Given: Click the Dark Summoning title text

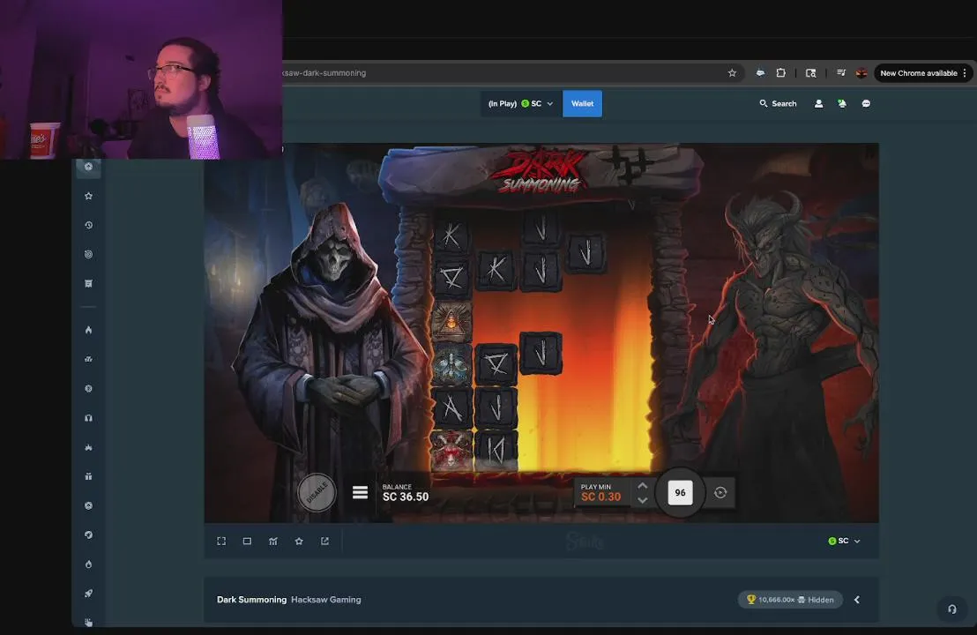Looking at the screenshot, I should pyautogui.click(x=251, y=600).
